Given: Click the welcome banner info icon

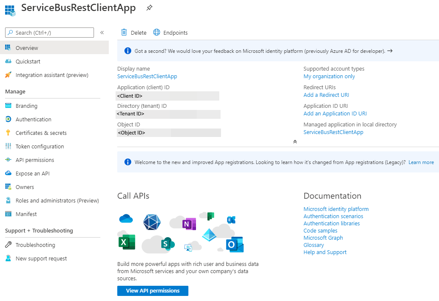Looking at the screenshot, I should pyautogui.click(x=128, y=162).
